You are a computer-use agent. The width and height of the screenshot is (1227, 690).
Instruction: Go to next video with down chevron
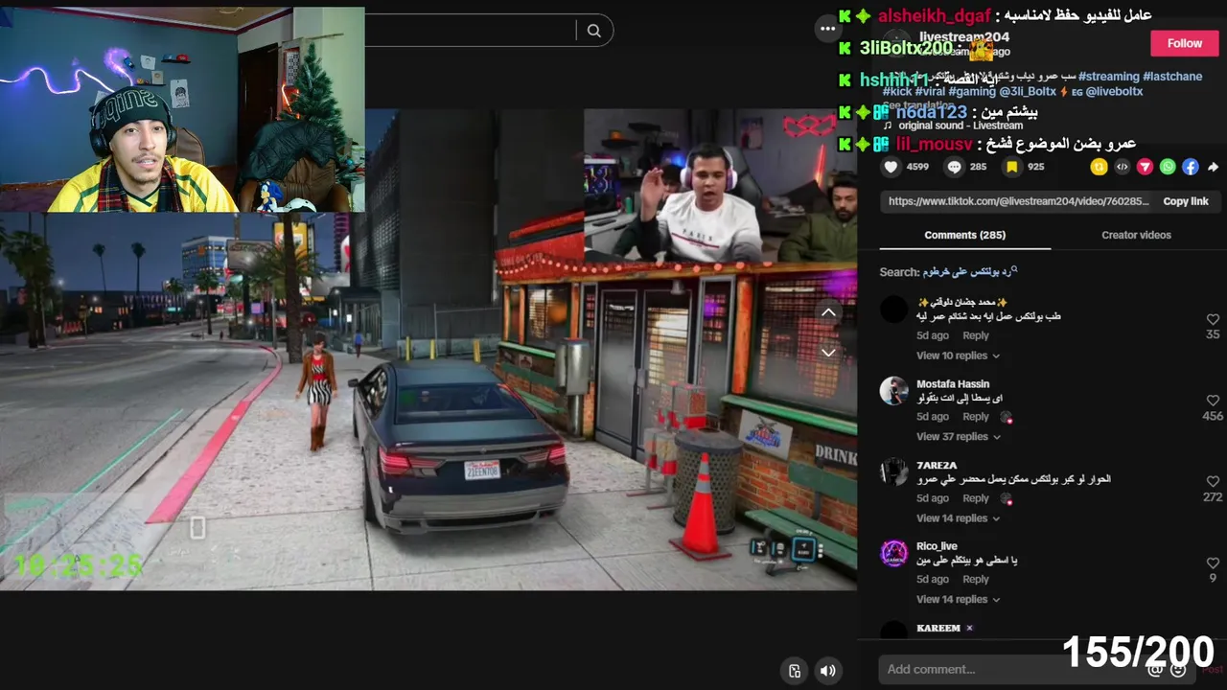828,353
